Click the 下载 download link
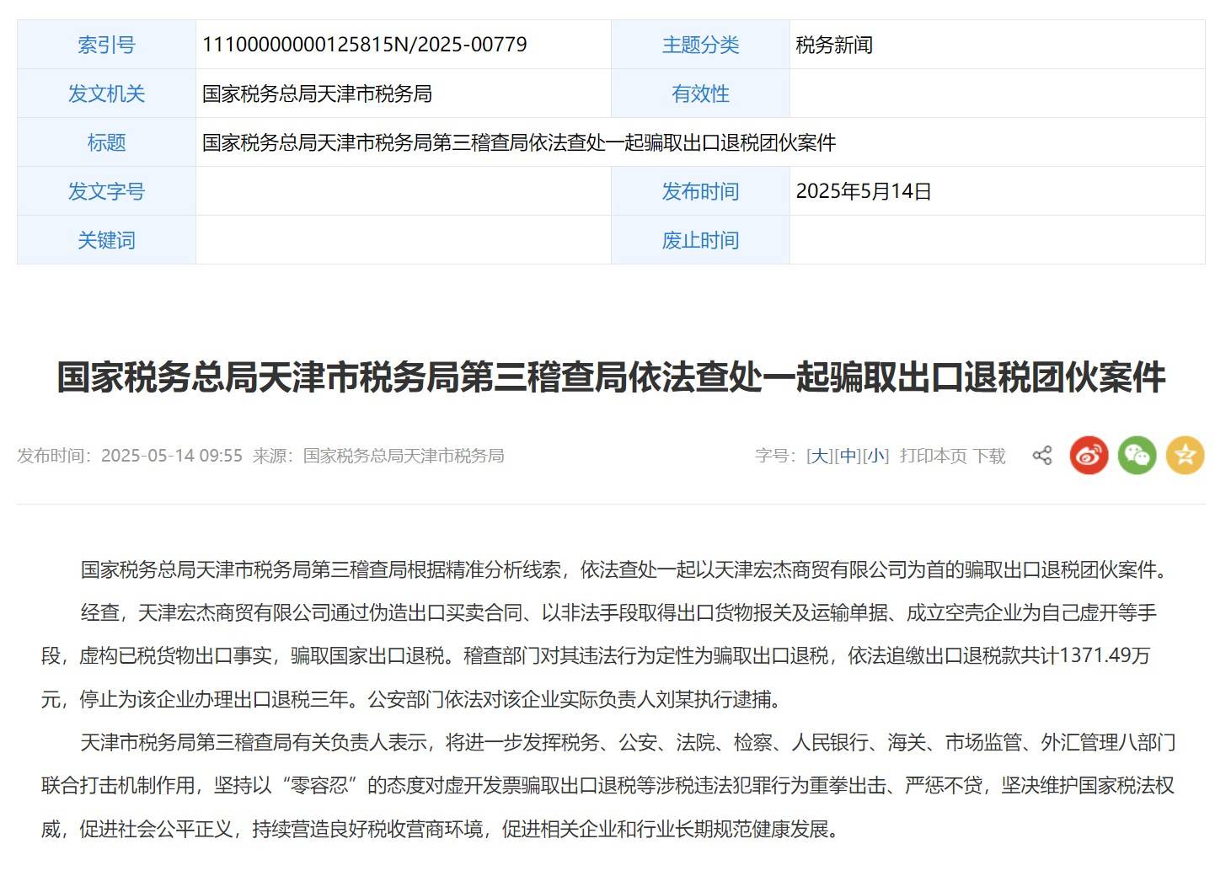 pyautogui.click(x=989, y=456)
